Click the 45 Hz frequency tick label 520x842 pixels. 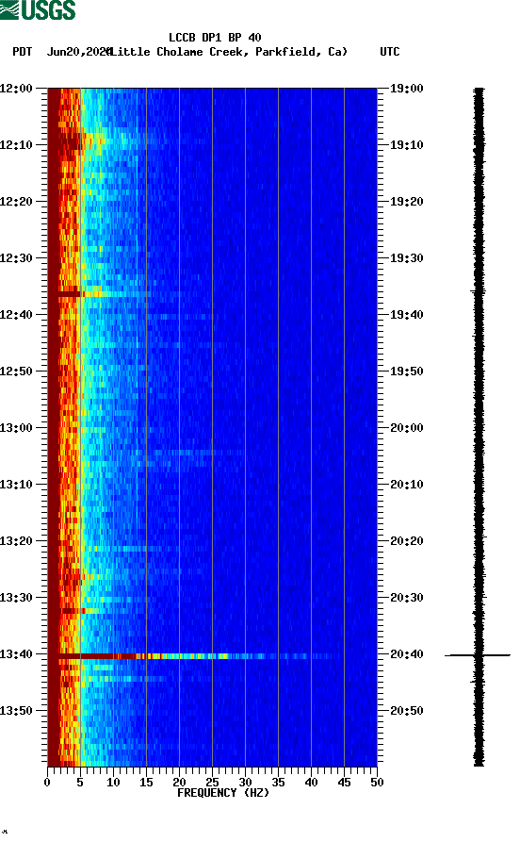[x=345, y=783]
